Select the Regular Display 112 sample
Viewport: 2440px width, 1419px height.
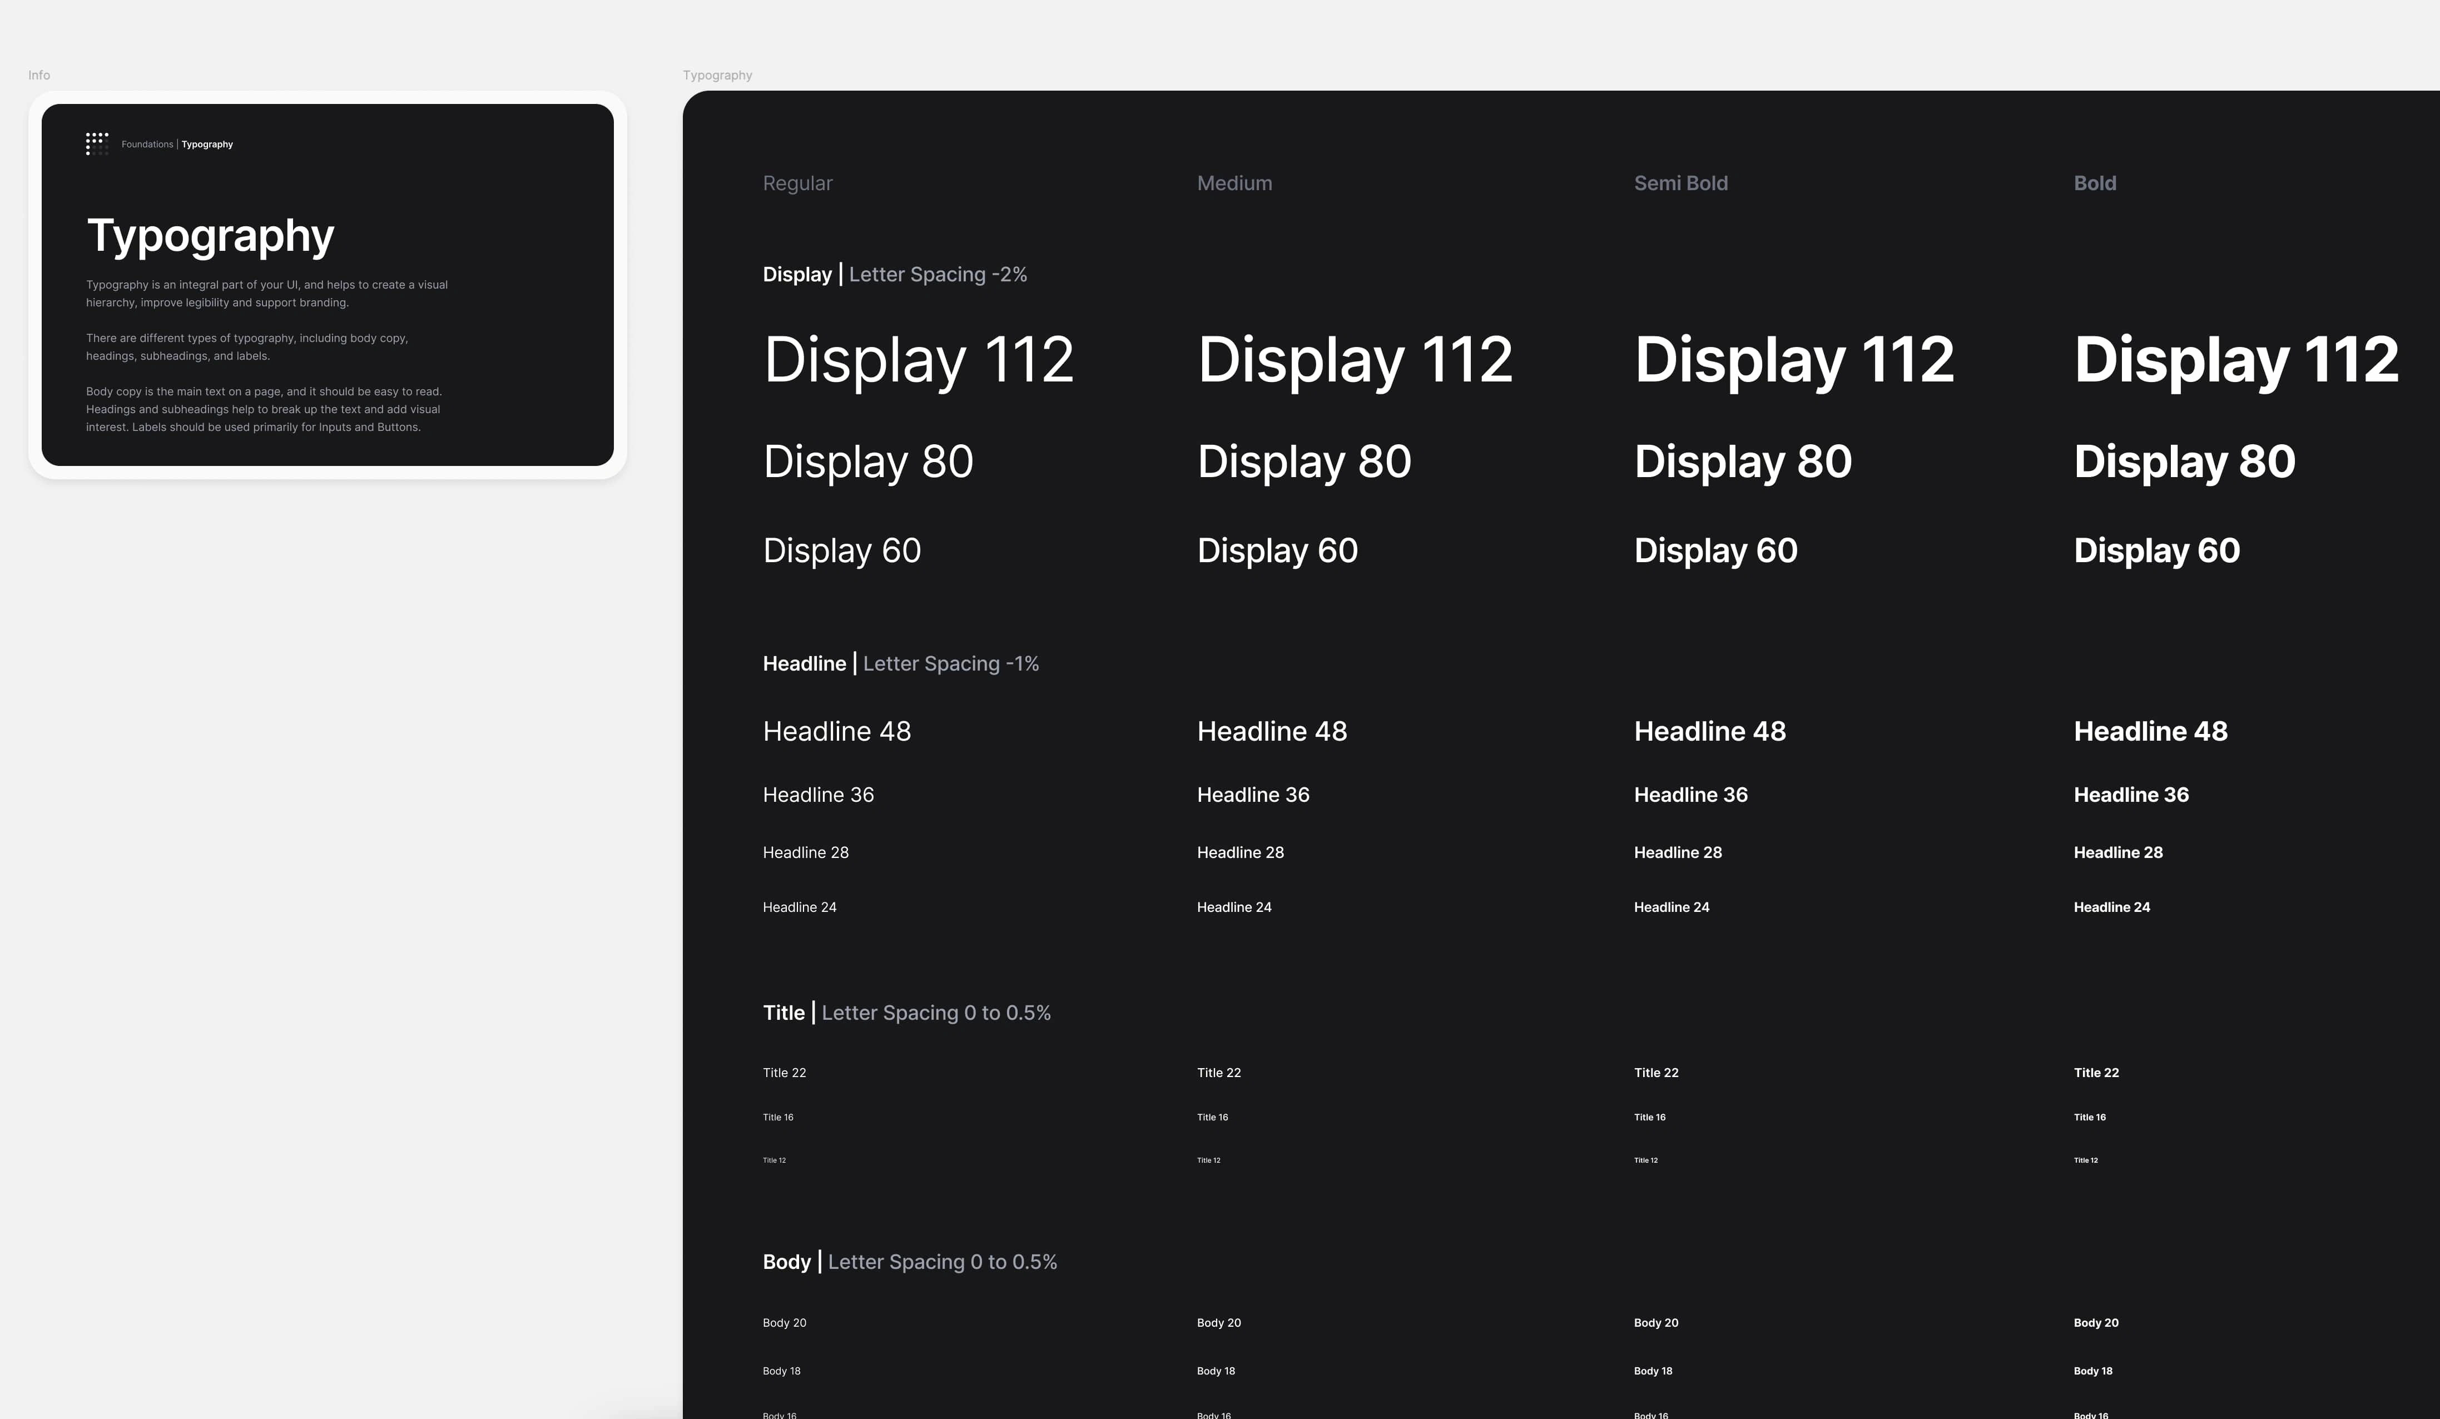pyautogui.click(x=918, y=360)
